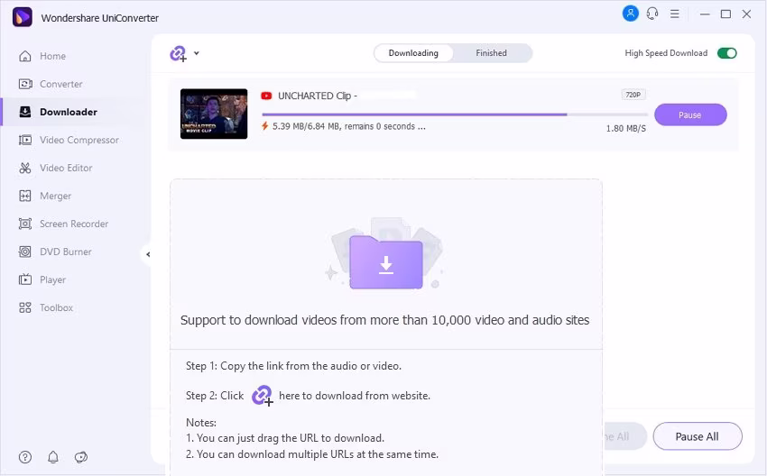Click the UNCHARTED Clip title text
Image resolution: width=767 pixels, height=476 pixels.
tap(318, 96)
